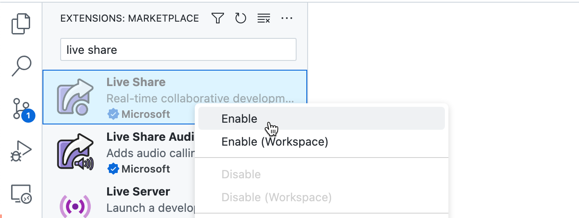Viewport: 579px width, 218px height.
Task: Click the Live Share extension icon thumbnail
Action: 75,97
